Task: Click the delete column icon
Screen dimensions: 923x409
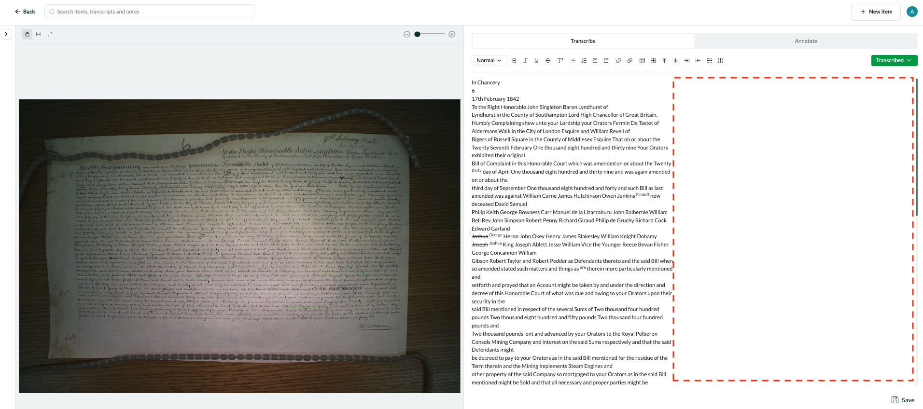Action: [x=720, y=60]
